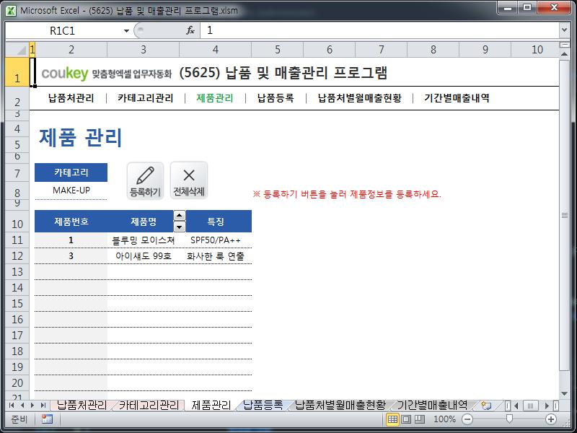Click the vertical split box above scrollbar
The width and height of the screenshot is (577, 433).
564,45
